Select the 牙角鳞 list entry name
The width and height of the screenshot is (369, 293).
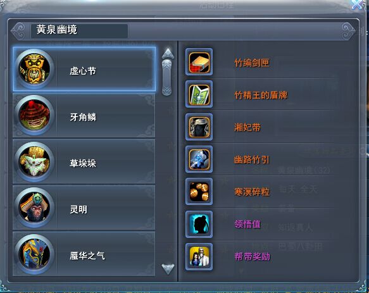click(x=83, y=117)
